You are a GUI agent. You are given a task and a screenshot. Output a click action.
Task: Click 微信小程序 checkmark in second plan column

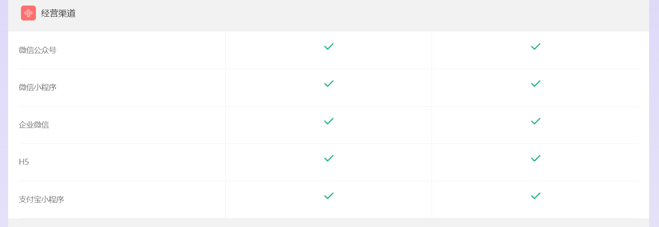coord(535,84)
